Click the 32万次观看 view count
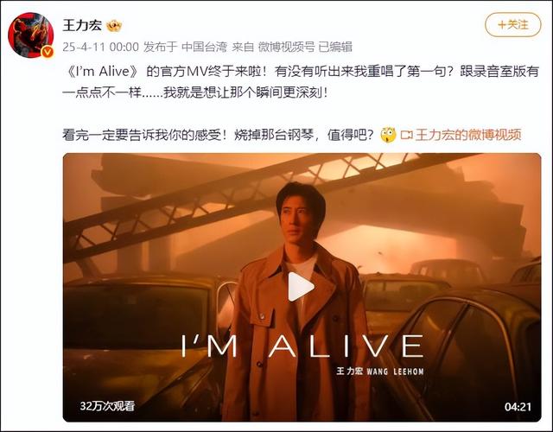The width and height of the screenshot is (553, 432). [x=107, y=406]
